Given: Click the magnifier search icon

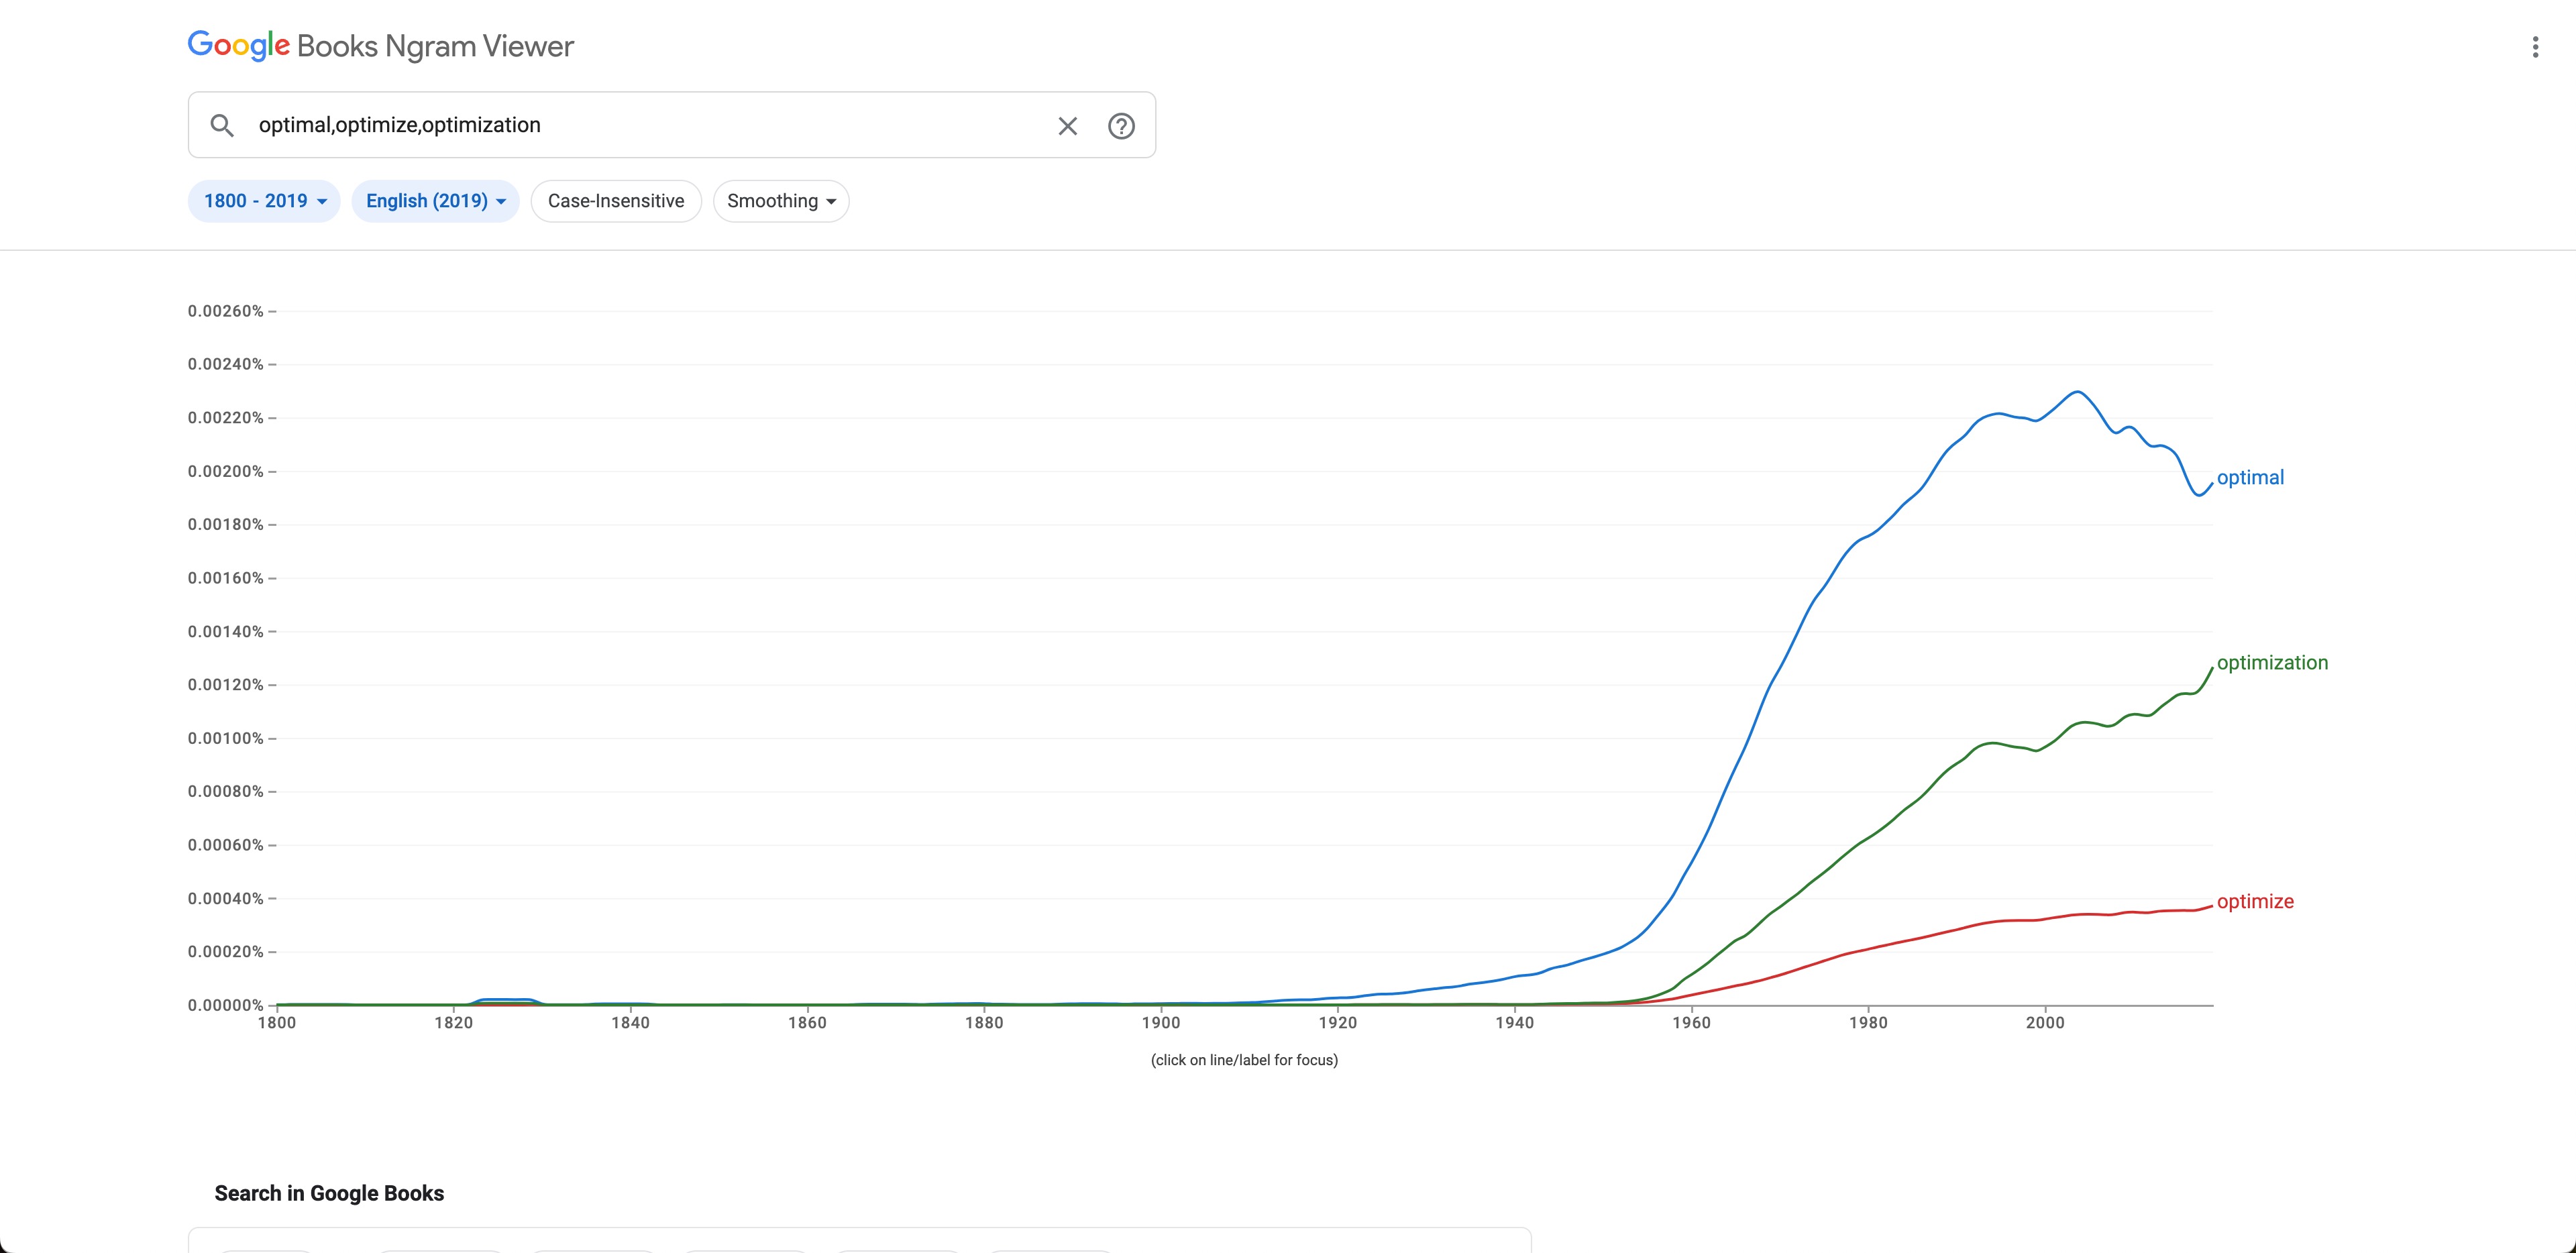Looking at the screenshot, I should (222, 125).
